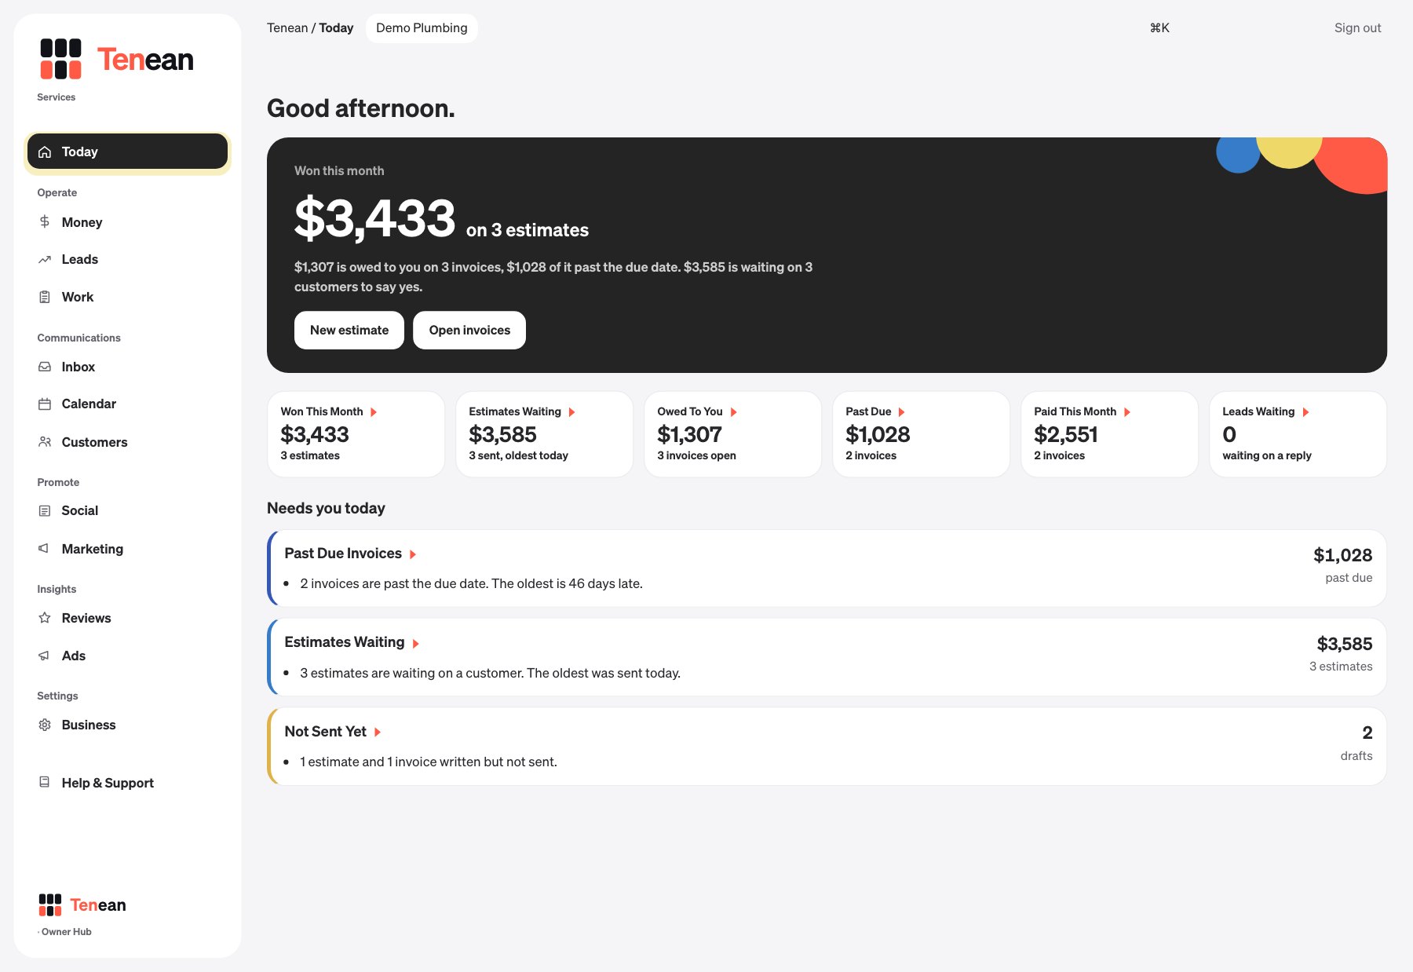This screenshot has width=1413, height=972.
Task: Click the "Good afternoon." heading
Action: (361, 108)
